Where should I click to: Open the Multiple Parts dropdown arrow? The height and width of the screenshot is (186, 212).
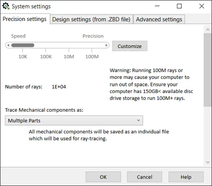pyautogui.click(x=139, y=120)
